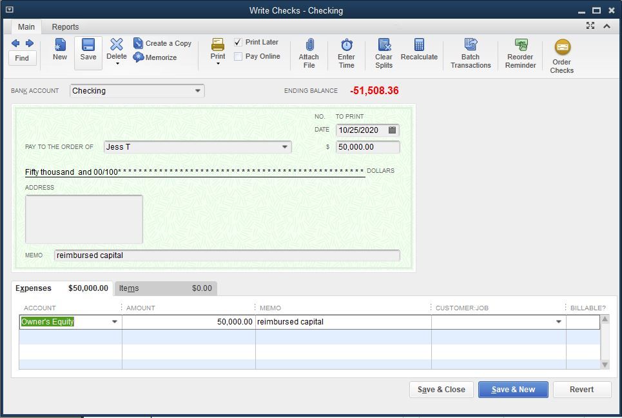Delete this check
The image size is (622, 418).
click(x=116, y=48)
